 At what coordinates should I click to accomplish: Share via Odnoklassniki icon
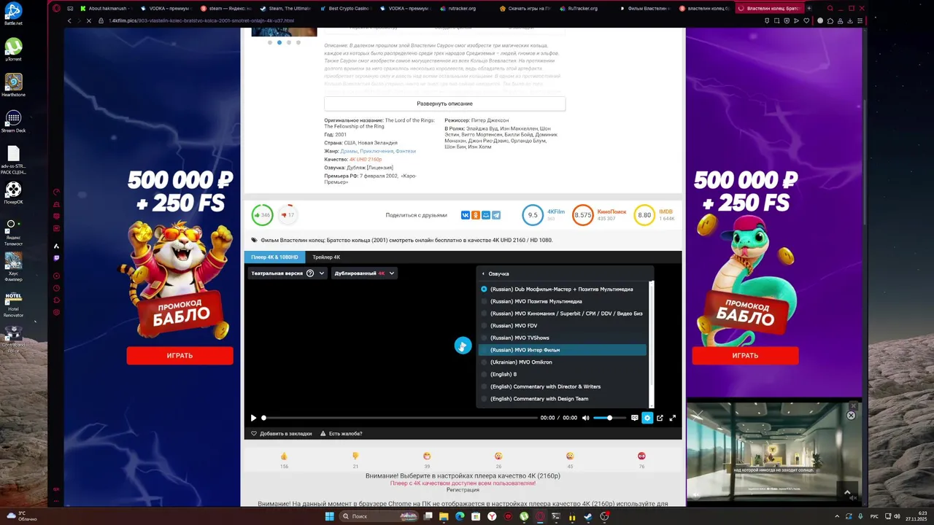tap(476, 215)
